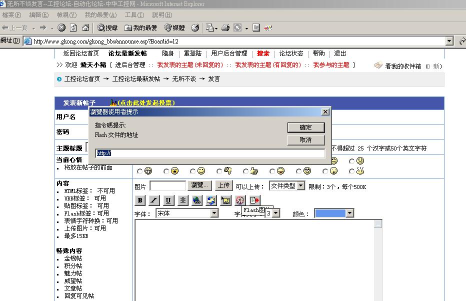Open the 編輯 menu
The height and width of the screenshot is (301, 466).
(39, 15)
